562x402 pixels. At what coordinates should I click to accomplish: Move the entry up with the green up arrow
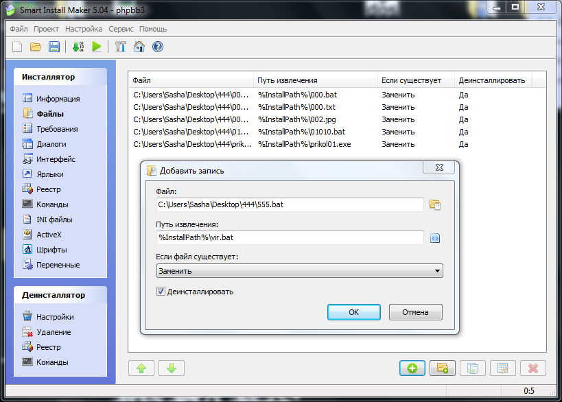tap(141, 368)
